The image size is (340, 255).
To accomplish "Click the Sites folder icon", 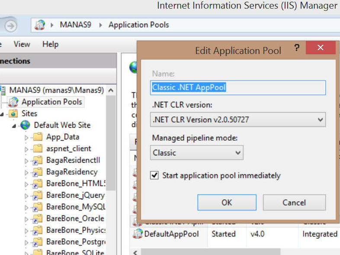I will point(13,113).
